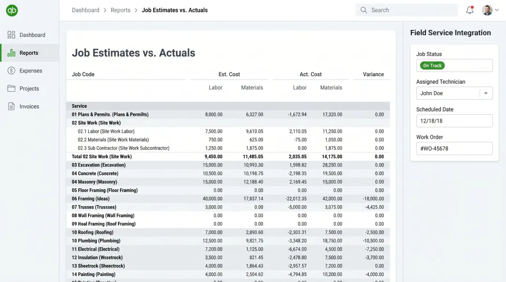Image resolution: width=506 pixels, height=282 pixels.
Task: Open the Dashboard breadcrumb link
Action: click(x=86, y=10)
